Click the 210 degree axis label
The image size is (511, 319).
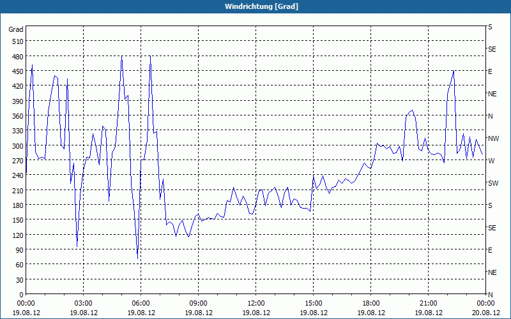pyautogui.click(x=18, y=190)
